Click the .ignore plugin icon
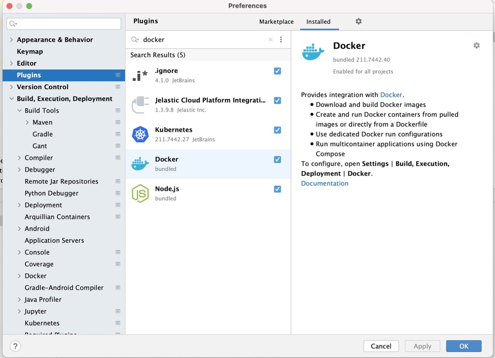 [140, 75]
